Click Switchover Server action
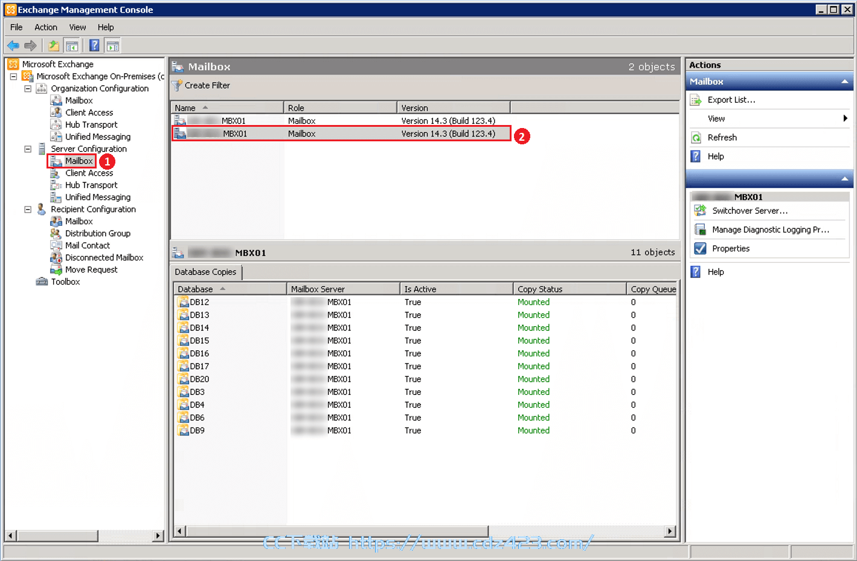The image size is (857, 561). (750, 211)
